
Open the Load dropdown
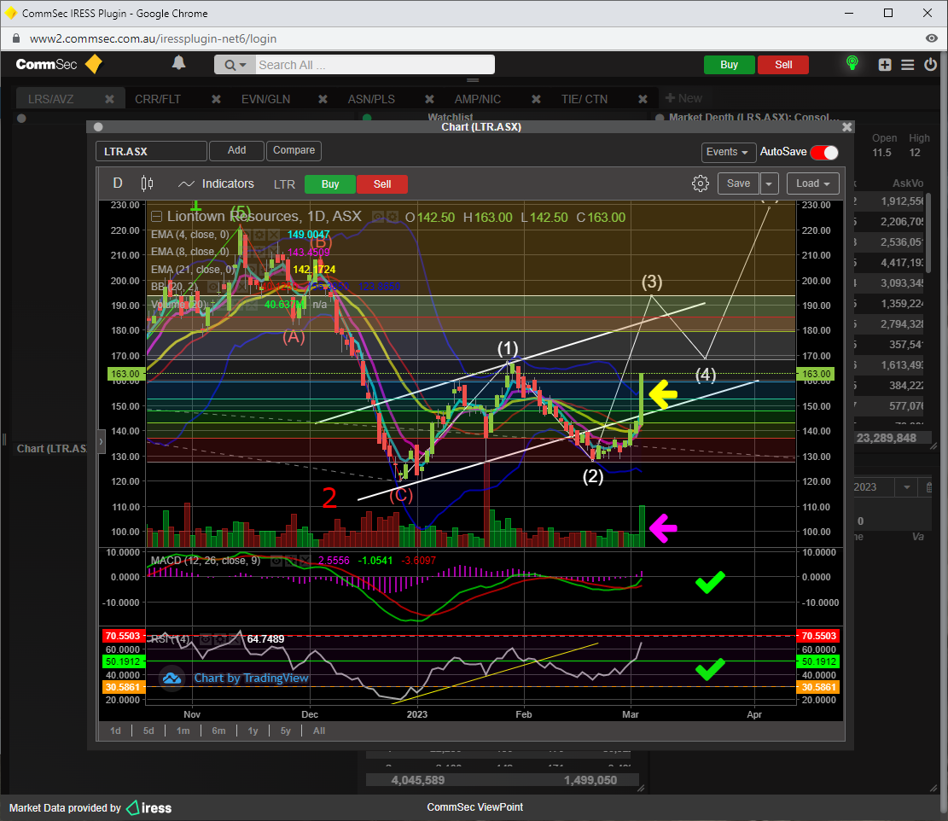tap(813, 183)
